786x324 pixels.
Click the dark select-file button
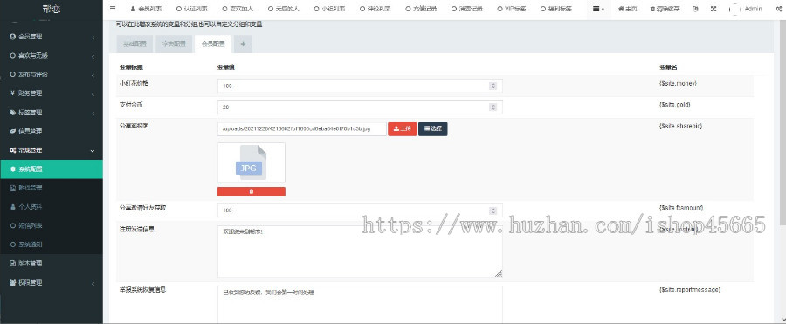tap(432, 129)
